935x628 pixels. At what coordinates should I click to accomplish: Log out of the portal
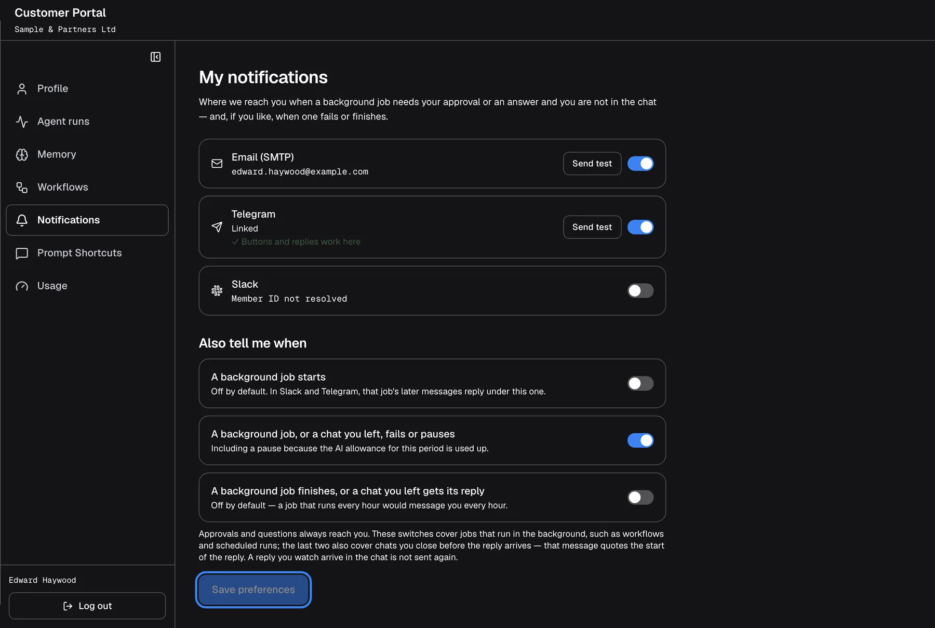[x=87, y=606]
